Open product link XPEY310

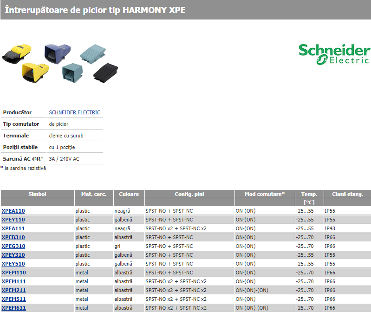pyautogui.click(x=13, y=255)
